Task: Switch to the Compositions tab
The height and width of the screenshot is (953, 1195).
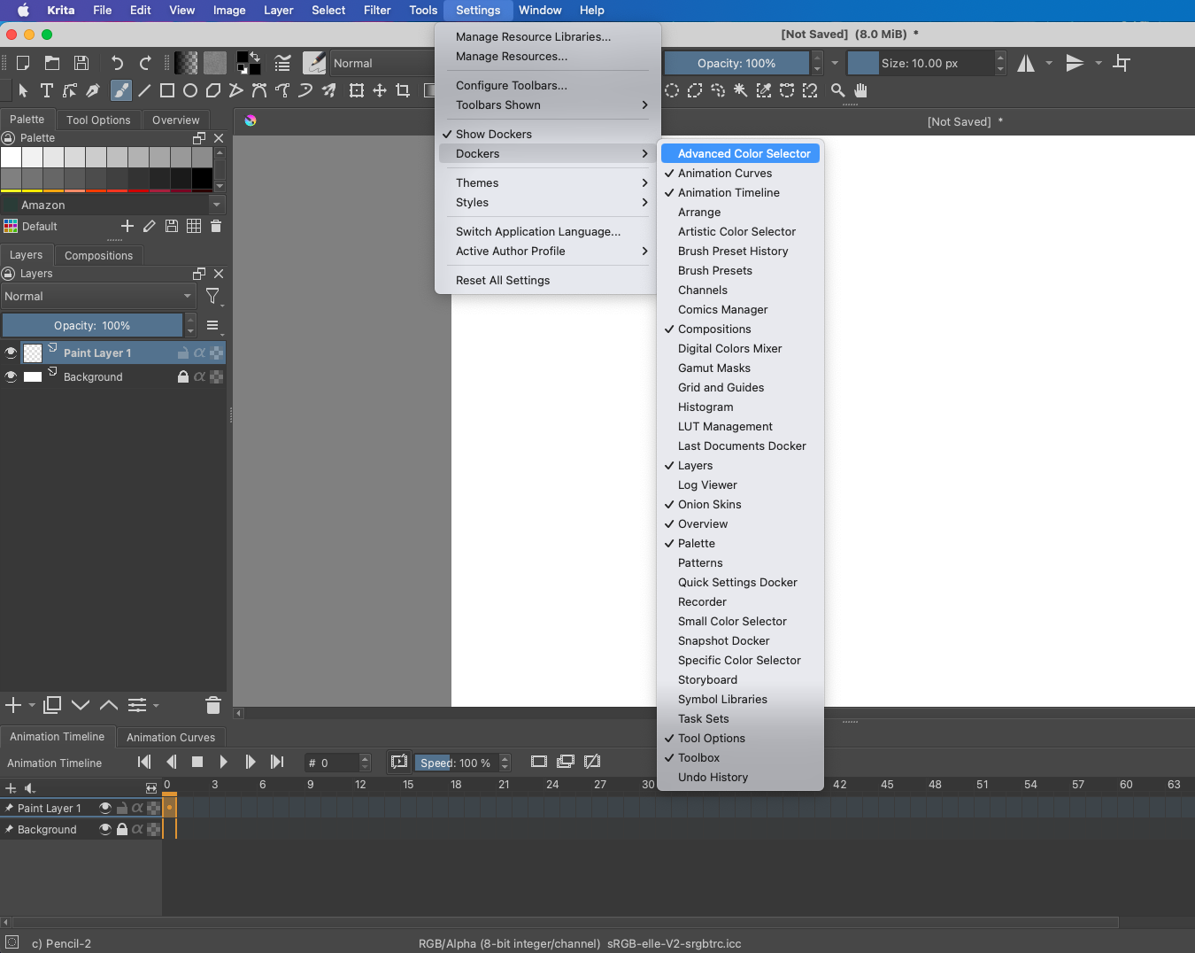Action: coord(98,255)
